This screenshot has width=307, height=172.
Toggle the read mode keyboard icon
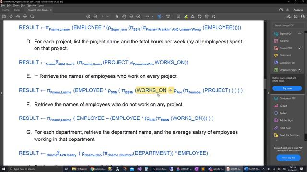click(x=168, y=17)
